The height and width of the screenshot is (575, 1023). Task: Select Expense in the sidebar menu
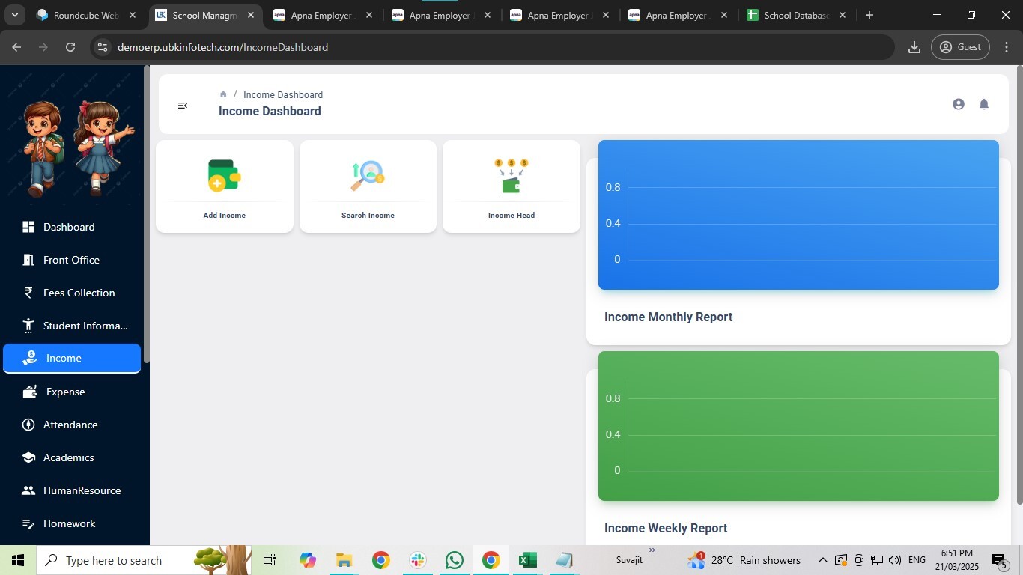point(65,392)
